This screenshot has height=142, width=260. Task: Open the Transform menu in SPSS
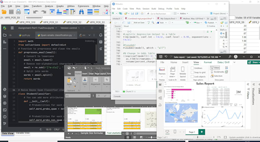coord(37,6)
